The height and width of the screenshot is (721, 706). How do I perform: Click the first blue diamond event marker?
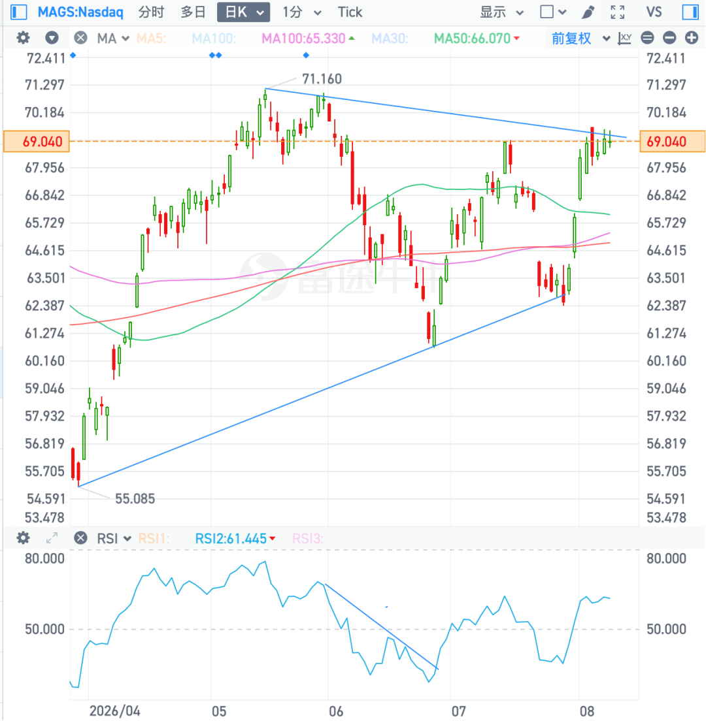coord(73,55)
